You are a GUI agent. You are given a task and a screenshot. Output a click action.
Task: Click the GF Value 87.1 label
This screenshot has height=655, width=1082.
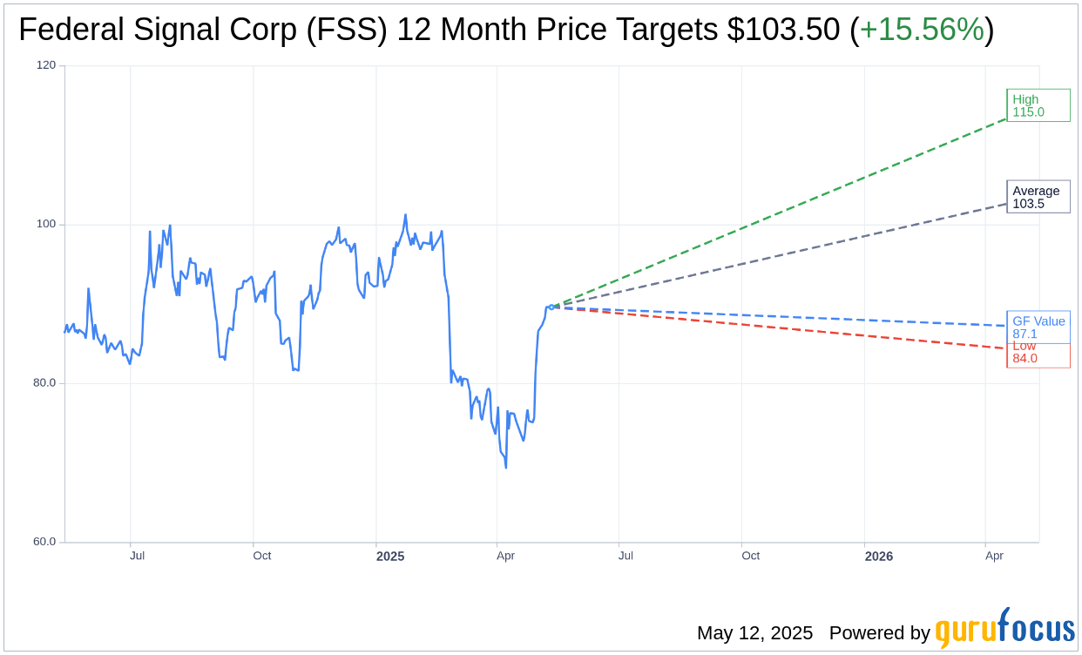tap(1038, 327)
